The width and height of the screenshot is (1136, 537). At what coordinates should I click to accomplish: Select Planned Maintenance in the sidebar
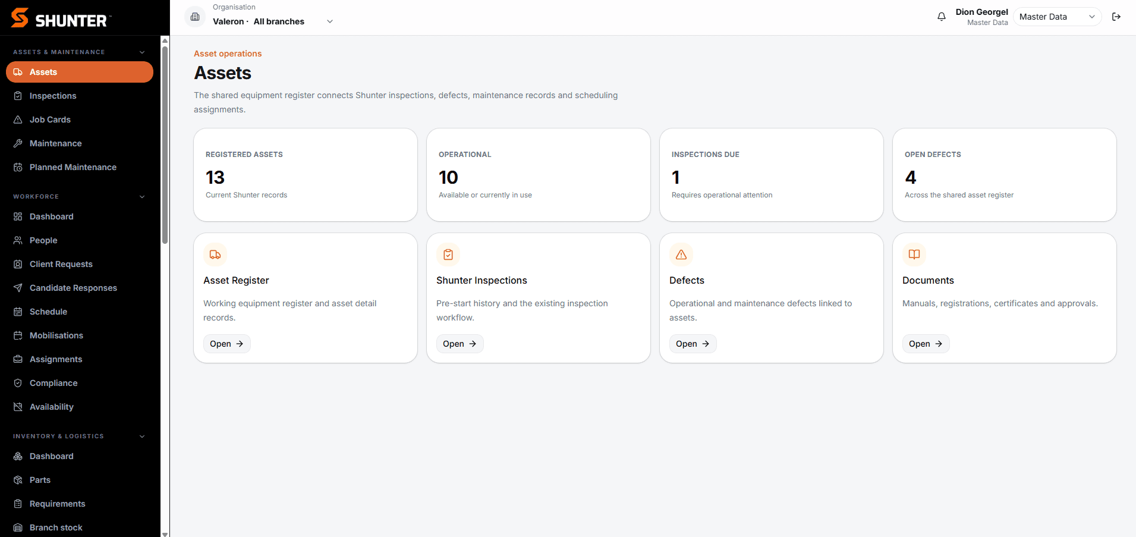(80, 167)
